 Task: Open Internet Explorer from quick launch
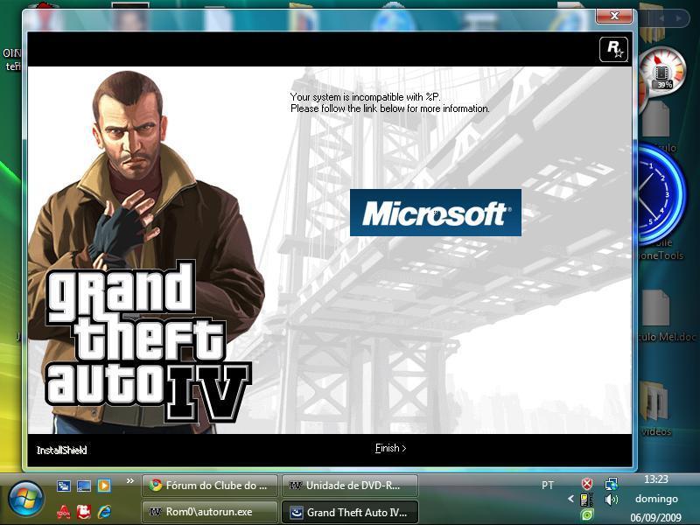[x=104, y=511]
